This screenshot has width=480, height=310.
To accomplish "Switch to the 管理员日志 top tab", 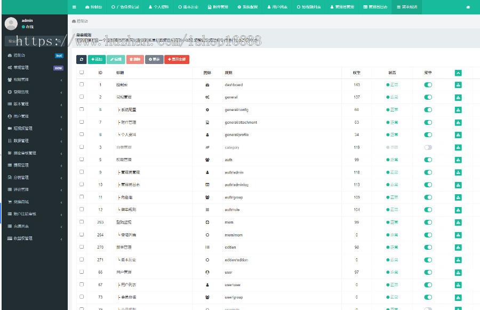I will [x=375, y=7].
